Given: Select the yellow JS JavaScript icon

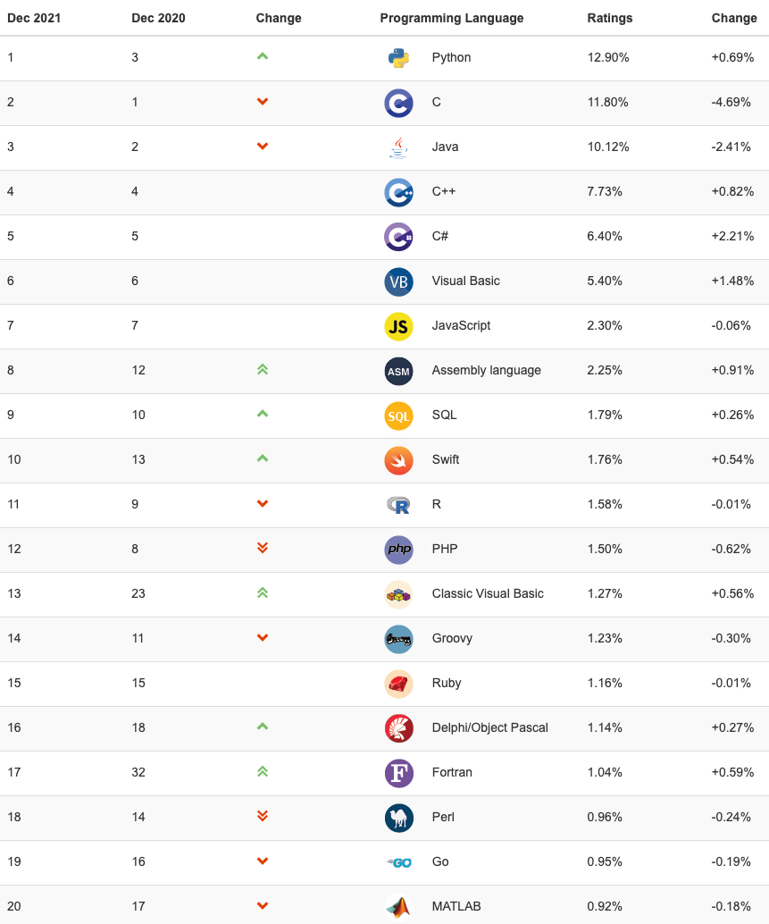Looking at the screenshot, I should click(x=398, y=326).
